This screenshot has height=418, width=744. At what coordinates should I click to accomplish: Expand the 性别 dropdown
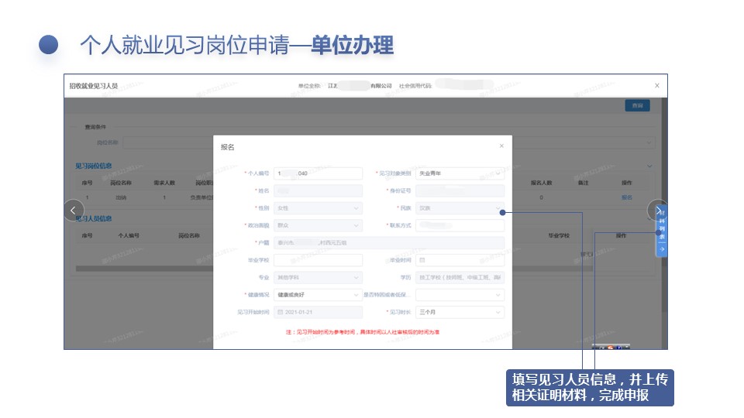click(318, 208)
